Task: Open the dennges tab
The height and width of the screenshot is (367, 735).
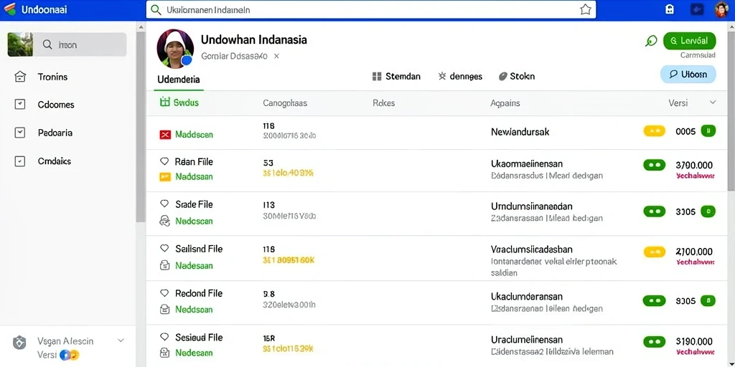Action: 460,76
